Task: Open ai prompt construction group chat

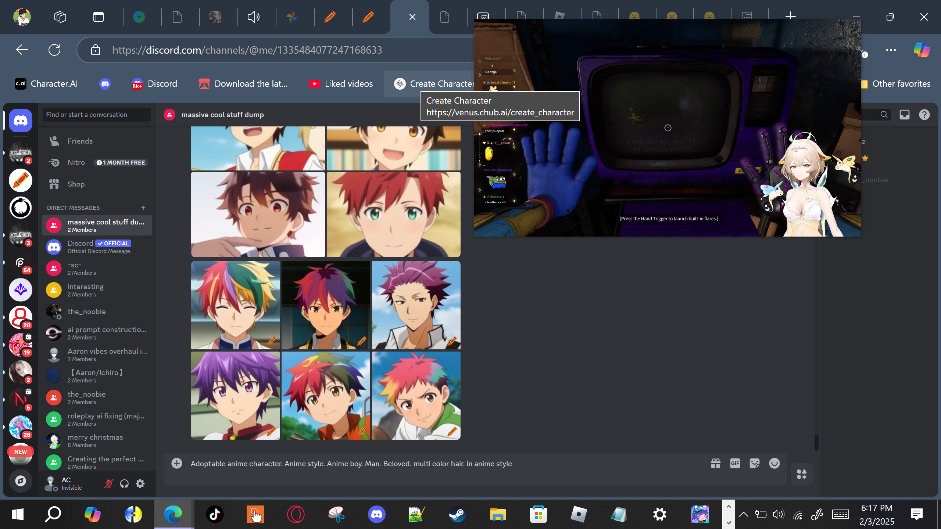Action: pyautogui.click(x=97, y=333)
